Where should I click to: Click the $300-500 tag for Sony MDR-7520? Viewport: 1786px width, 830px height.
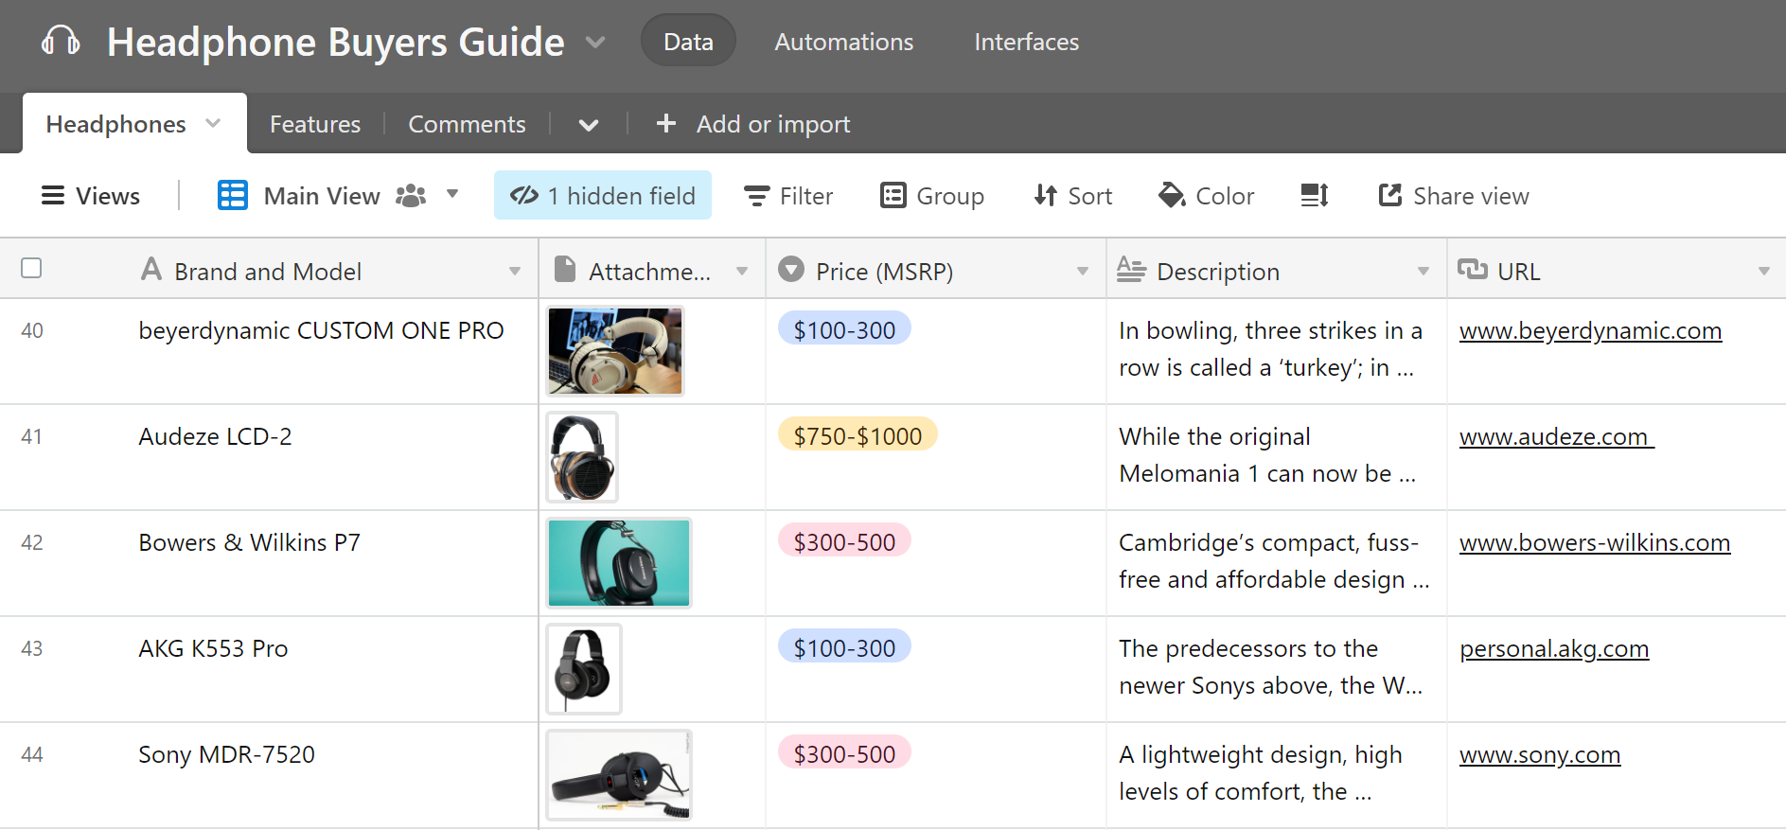pyautogui.click(x=844, y=753)
